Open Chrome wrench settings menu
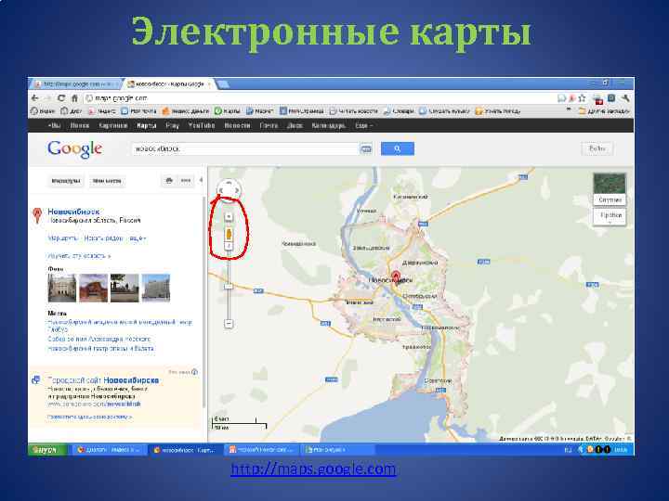This screenshot has height=501, width=669. (x=625, y=98)
